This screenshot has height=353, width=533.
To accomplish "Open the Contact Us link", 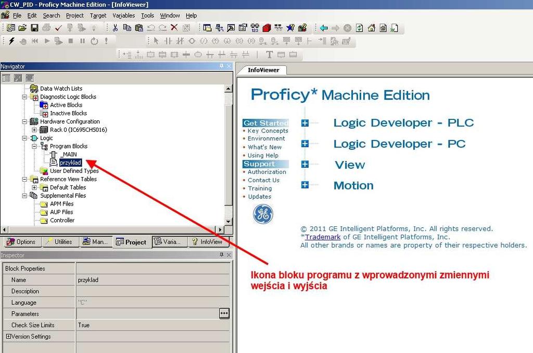I will (263, 180).
